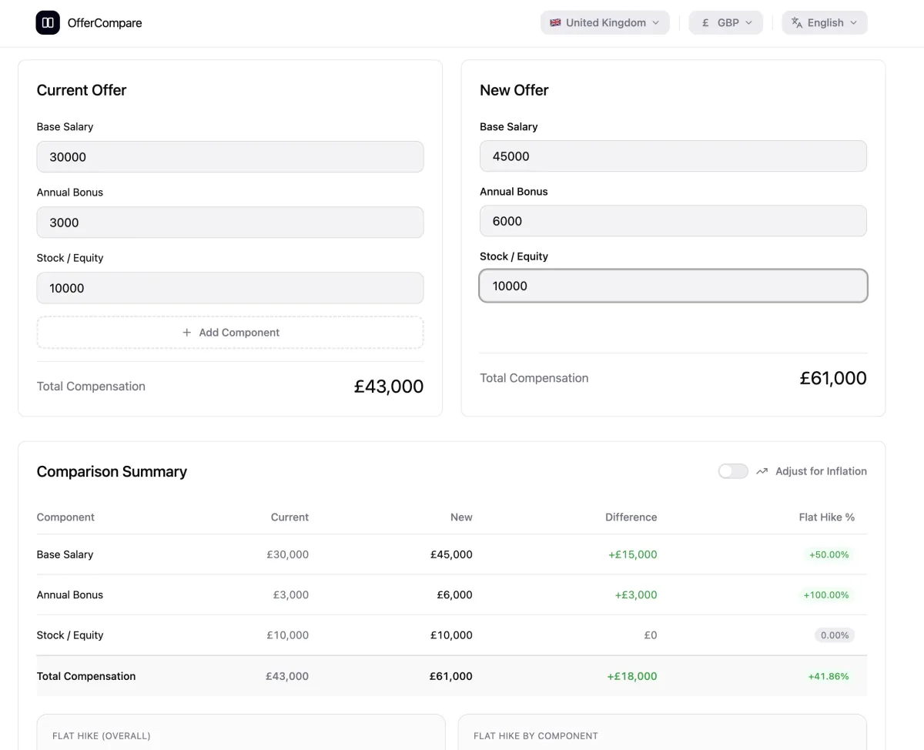Click the +£3,000 difference cell

635,595
